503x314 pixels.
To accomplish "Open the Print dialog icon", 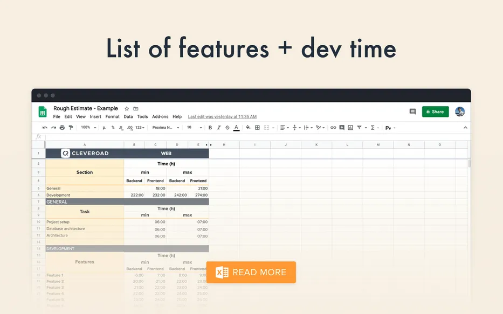I will (x=61, y=127).
